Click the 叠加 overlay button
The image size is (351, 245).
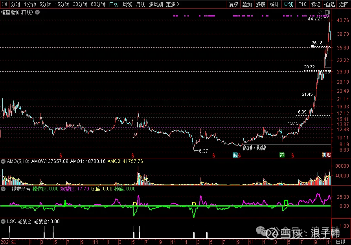[x=247, y=4]
